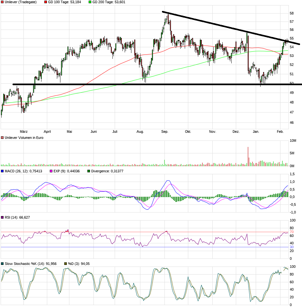This screenshot has height=308, width=302.
Task: Select the teal Slow Stochastic %K legend icon
Action: (2, 263)
